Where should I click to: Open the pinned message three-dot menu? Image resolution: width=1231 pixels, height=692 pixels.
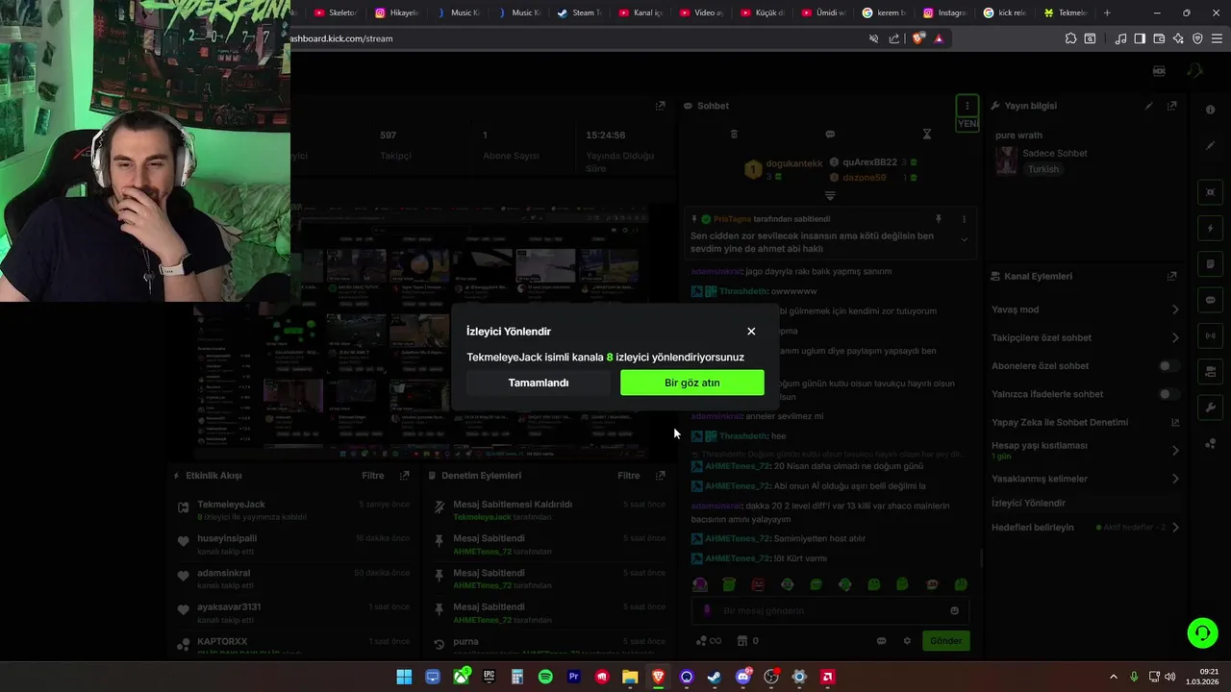(x=964, y=219)
